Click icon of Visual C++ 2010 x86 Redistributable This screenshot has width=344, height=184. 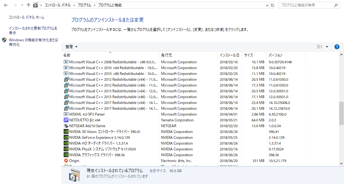(x=66, y=74)
